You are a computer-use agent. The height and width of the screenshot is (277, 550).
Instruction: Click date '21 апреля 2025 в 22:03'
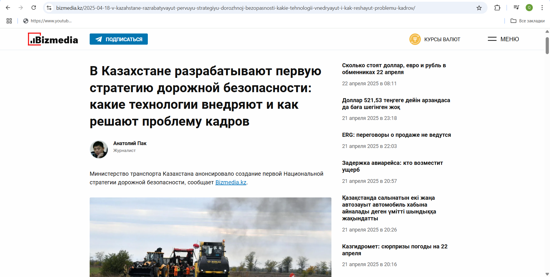pos(369,146)
